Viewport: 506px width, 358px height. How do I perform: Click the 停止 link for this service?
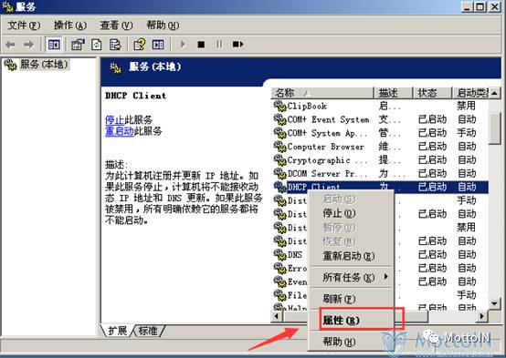pyautogui.click(x=114, y=120)
